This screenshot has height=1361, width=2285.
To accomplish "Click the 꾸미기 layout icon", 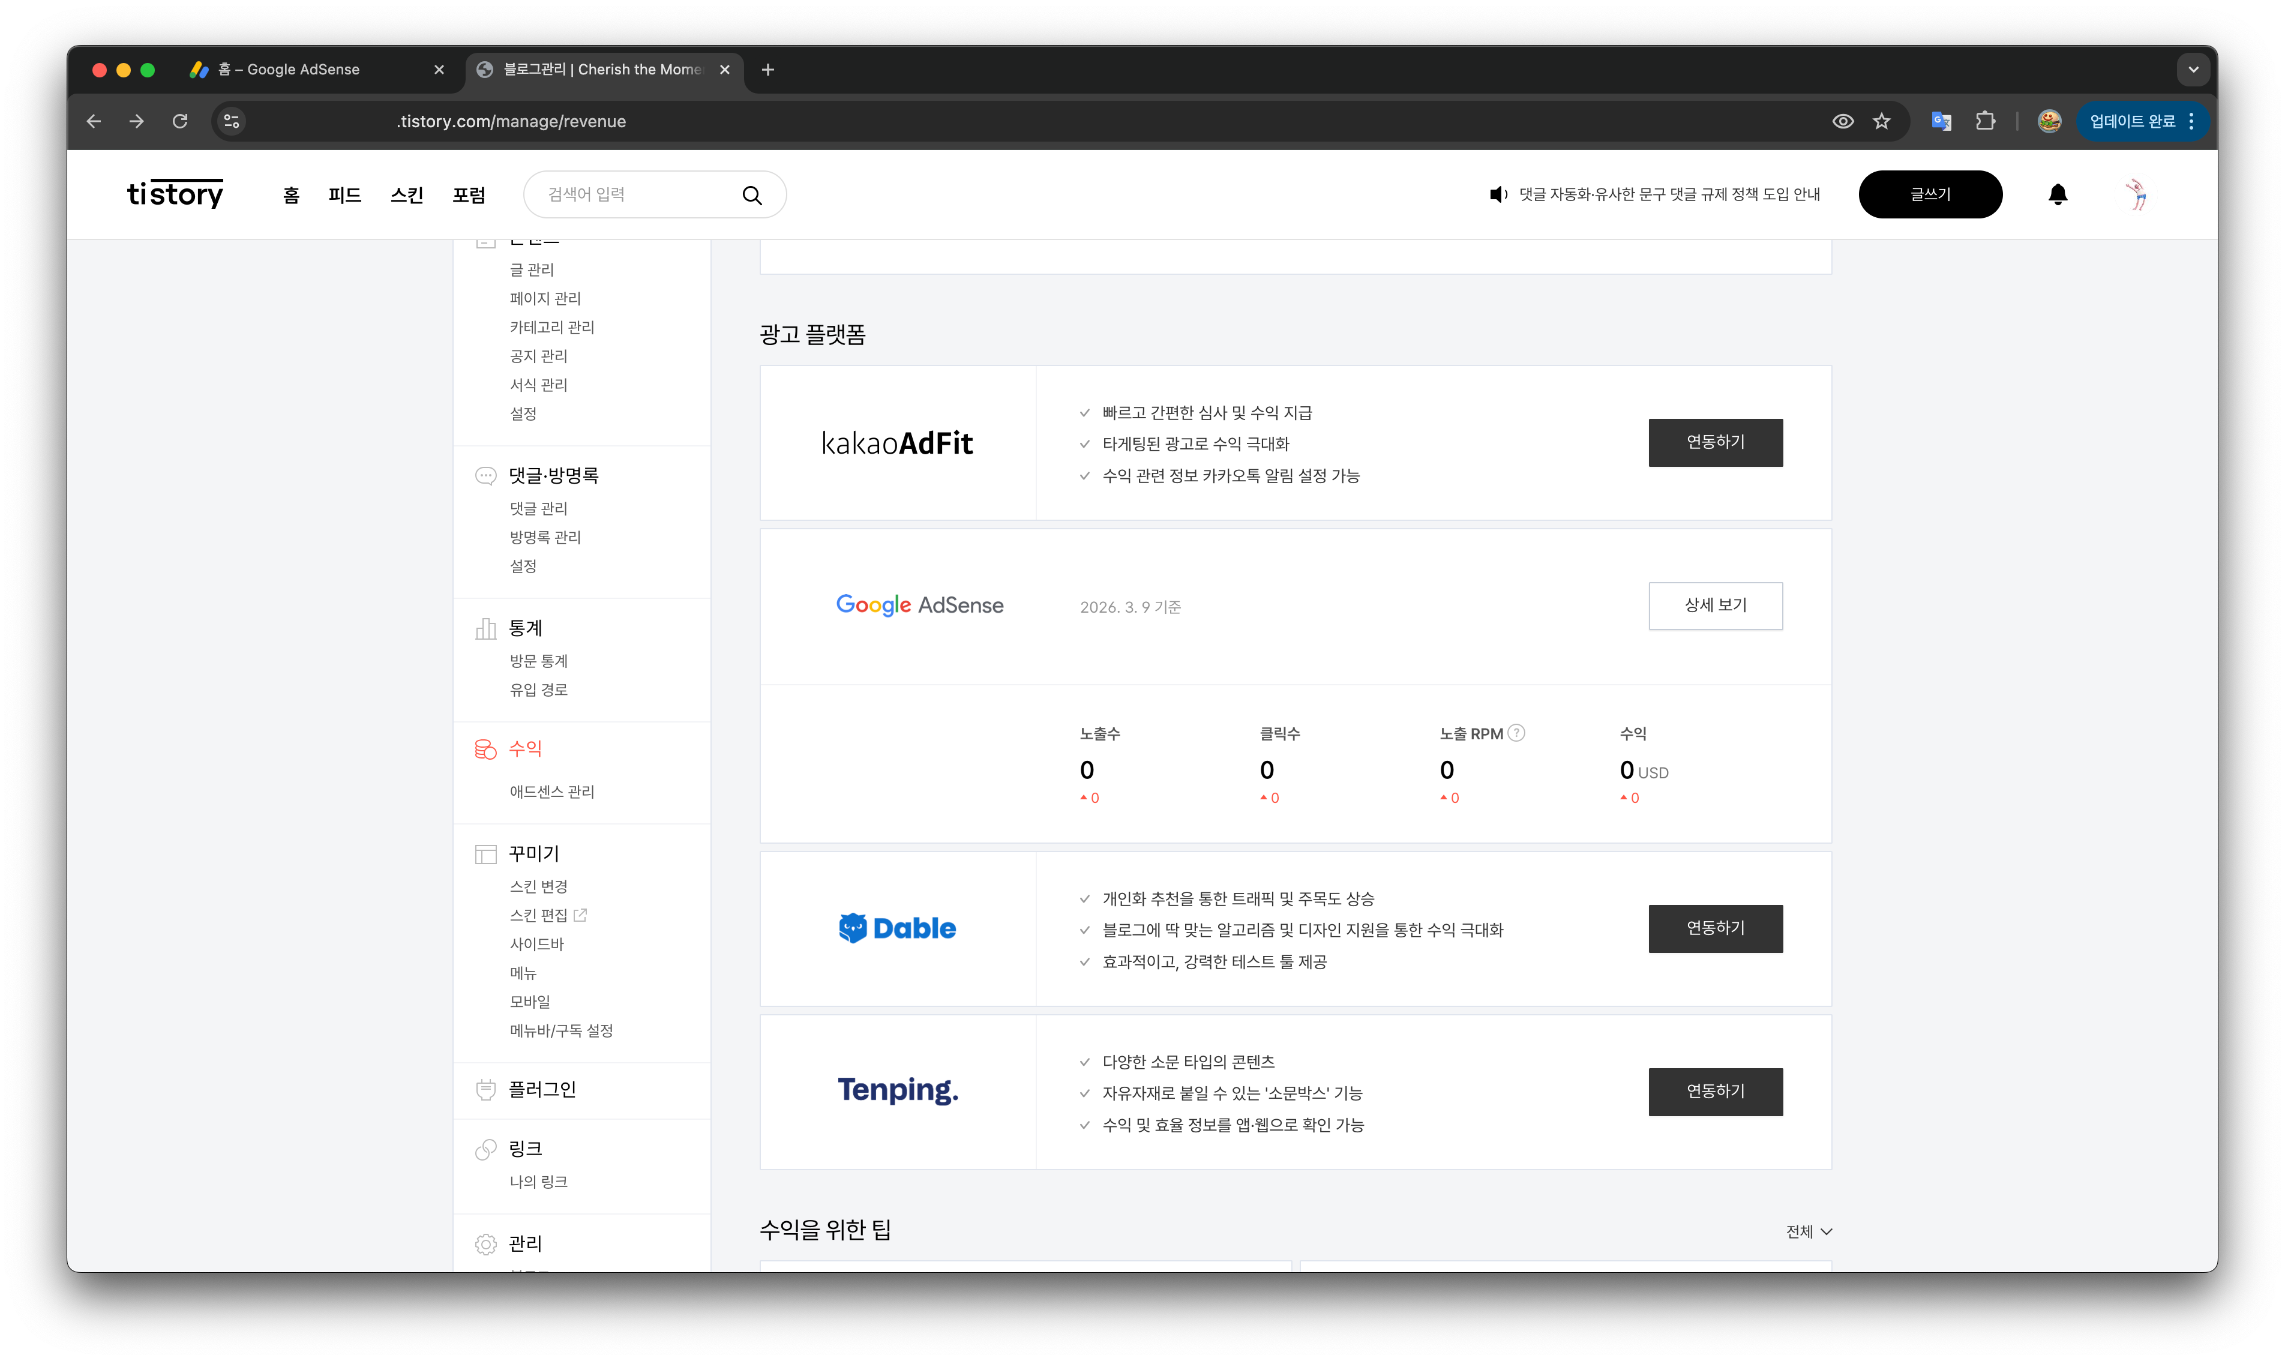I will tap(486, 854).
